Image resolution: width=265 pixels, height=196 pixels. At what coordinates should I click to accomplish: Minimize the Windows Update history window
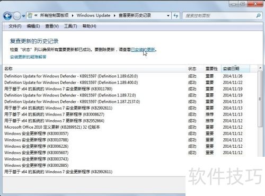(234, 4)
